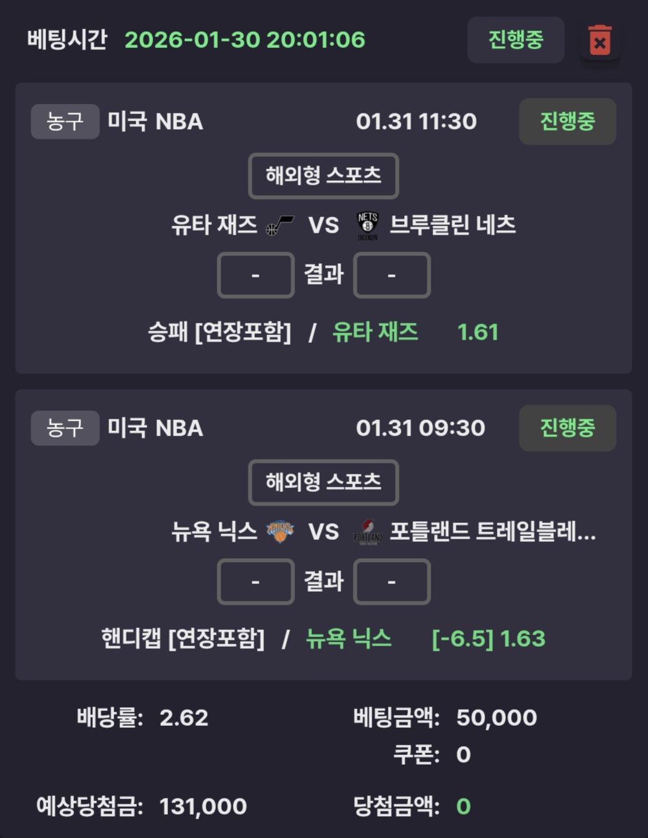Select 농구 tag on Jazz game

coord(65,121)
